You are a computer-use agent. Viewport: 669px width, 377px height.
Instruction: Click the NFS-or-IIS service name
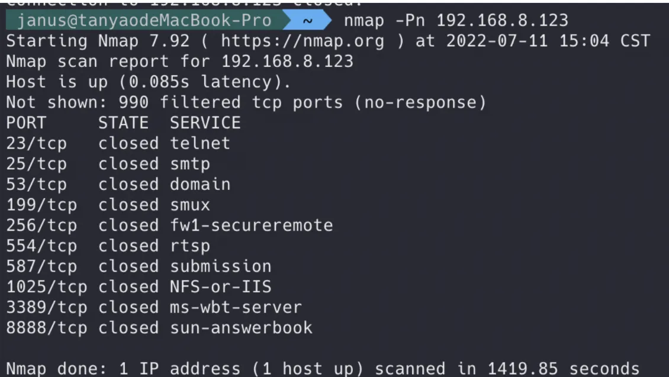pyautogui.click(x=220, y=287)
